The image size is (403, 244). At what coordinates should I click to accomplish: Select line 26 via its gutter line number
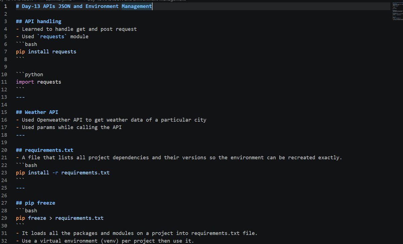[4, 195]
